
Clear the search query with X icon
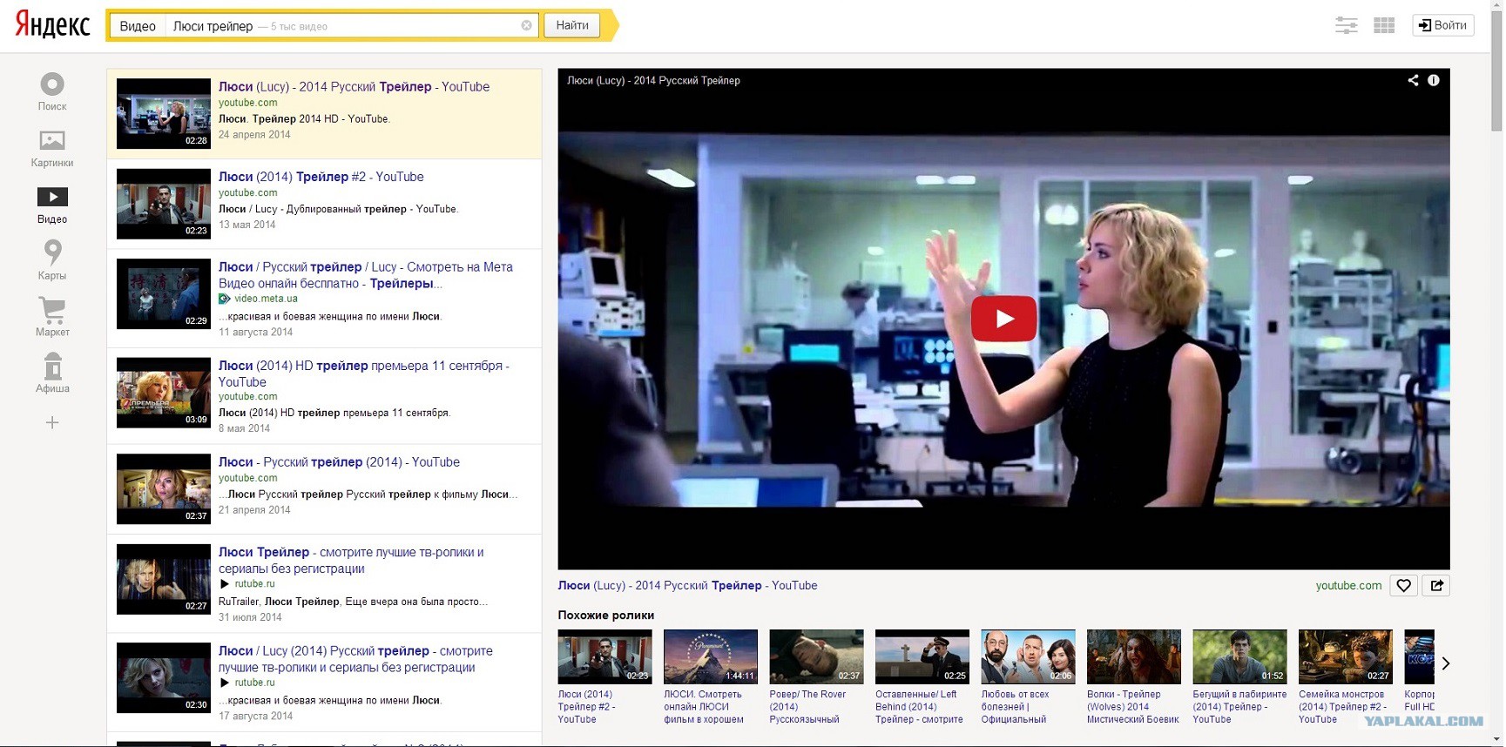(x=526, y=25)
